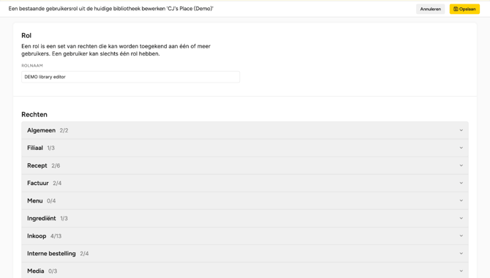Open the Media rights section
This screenshot has width=490, height=278.
click(x=245, y=271)
